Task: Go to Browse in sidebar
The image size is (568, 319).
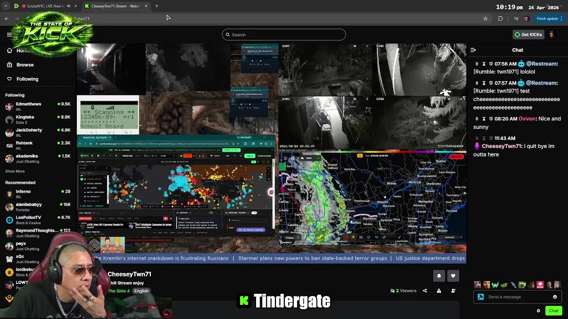Action: [x=25, y=65]
